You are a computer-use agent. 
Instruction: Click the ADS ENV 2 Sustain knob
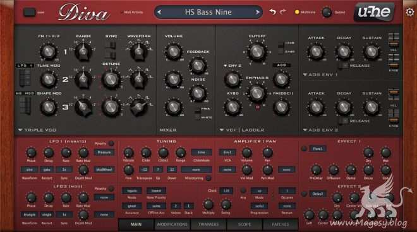coord(372,107)
